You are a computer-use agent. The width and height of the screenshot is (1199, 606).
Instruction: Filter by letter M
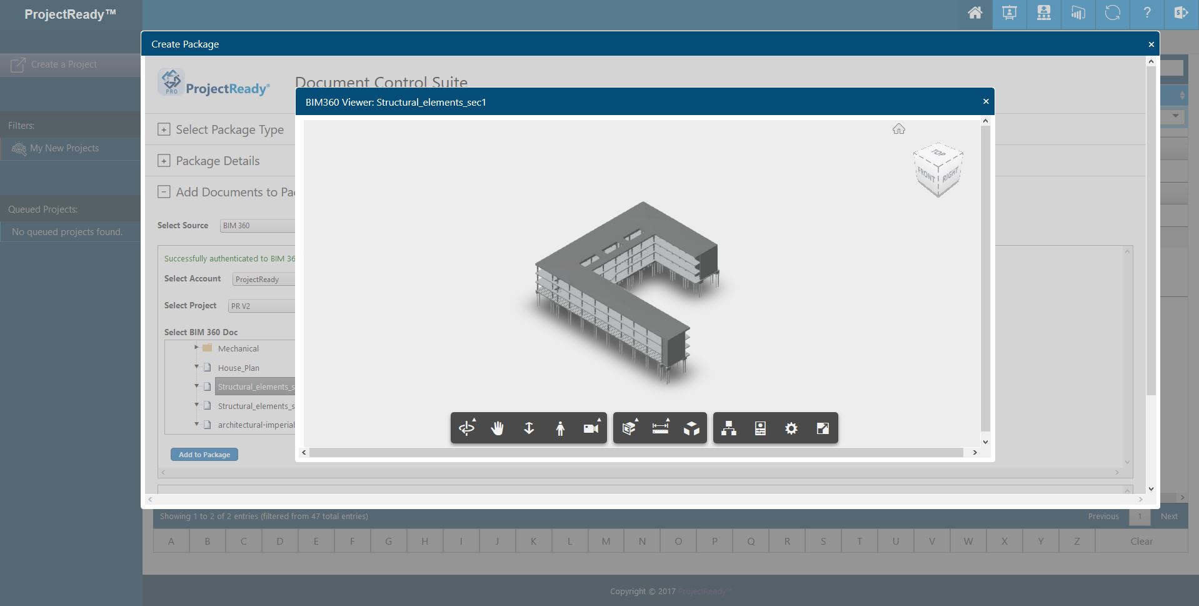[x=606, y=542]
